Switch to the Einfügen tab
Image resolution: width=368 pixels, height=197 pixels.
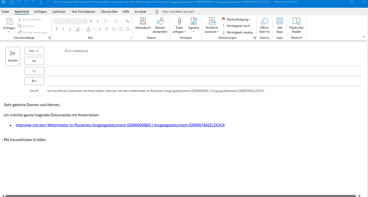pyautogui.click(x=40, y=12)
